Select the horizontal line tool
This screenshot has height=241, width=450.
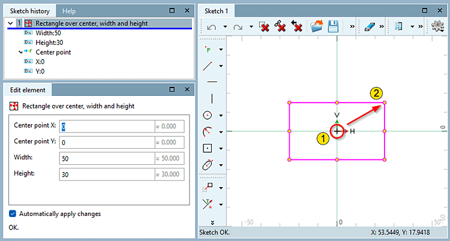pos(212,82)
